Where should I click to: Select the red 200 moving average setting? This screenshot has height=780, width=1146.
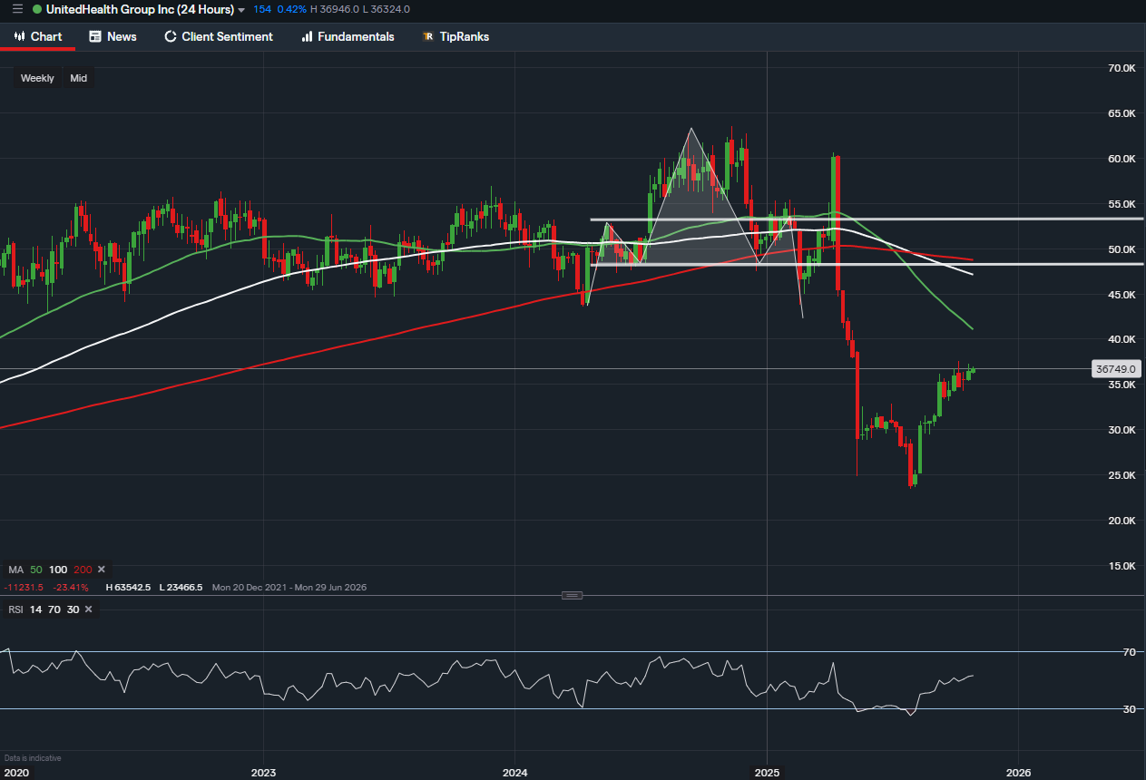point(83,570)
